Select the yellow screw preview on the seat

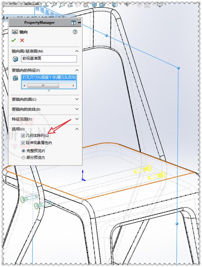pyautogui.click(x=150, y=172)
